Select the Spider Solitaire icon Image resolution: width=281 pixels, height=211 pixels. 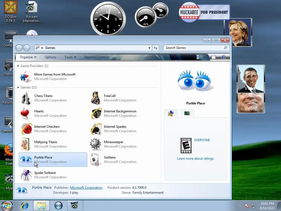26,175
